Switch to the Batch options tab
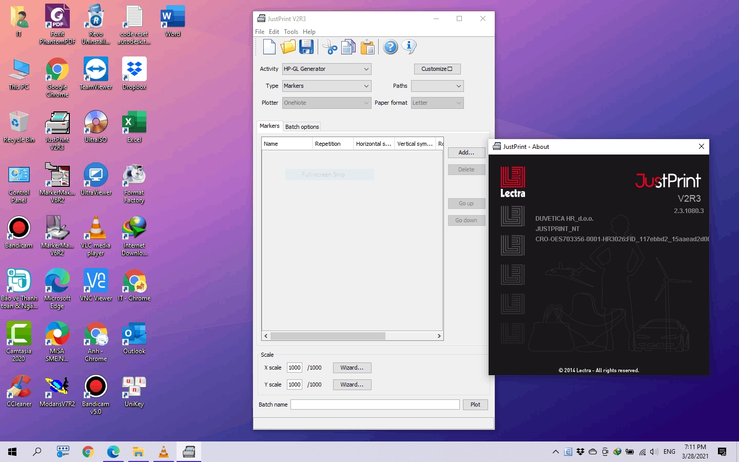Screen dimensions: 739x462 [x=302, y=127]
